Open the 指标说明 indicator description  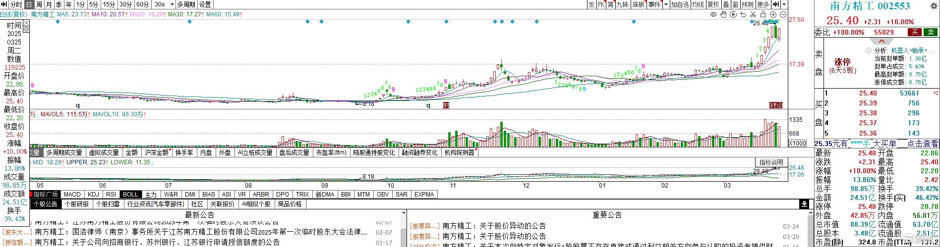coord(771,162)
